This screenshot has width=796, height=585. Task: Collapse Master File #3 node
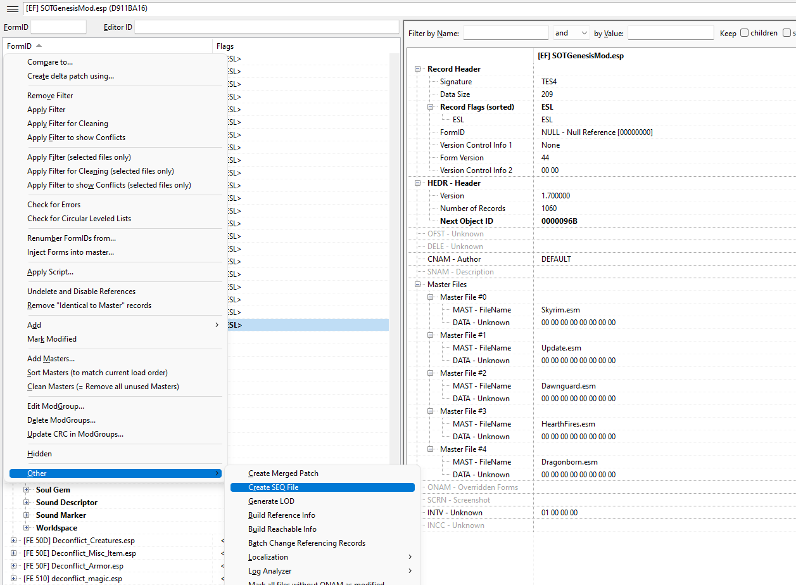click(431, 411)
